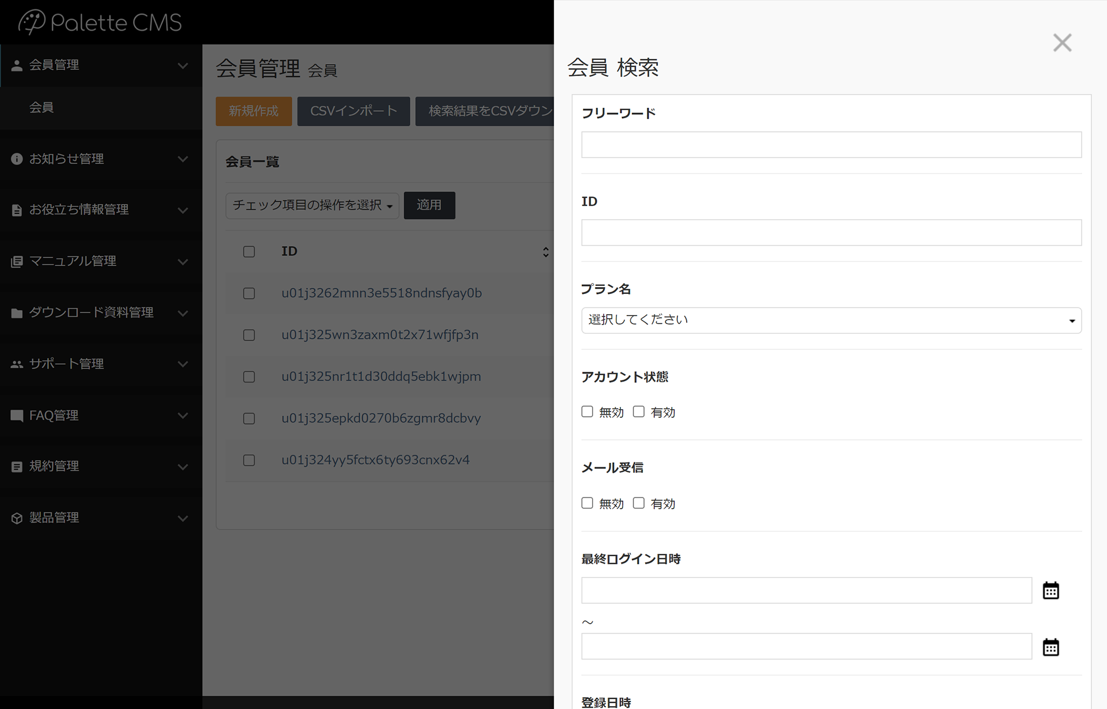Select プラン名 dropdown option
The height and width of the screenshot is (709, 1107).
(x=831, y=319)
